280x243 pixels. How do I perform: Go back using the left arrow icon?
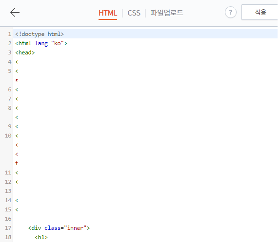(x=15, y=13)
